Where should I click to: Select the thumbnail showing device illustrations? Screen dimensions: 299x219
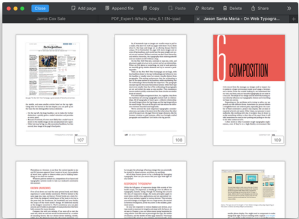point(249,190)
